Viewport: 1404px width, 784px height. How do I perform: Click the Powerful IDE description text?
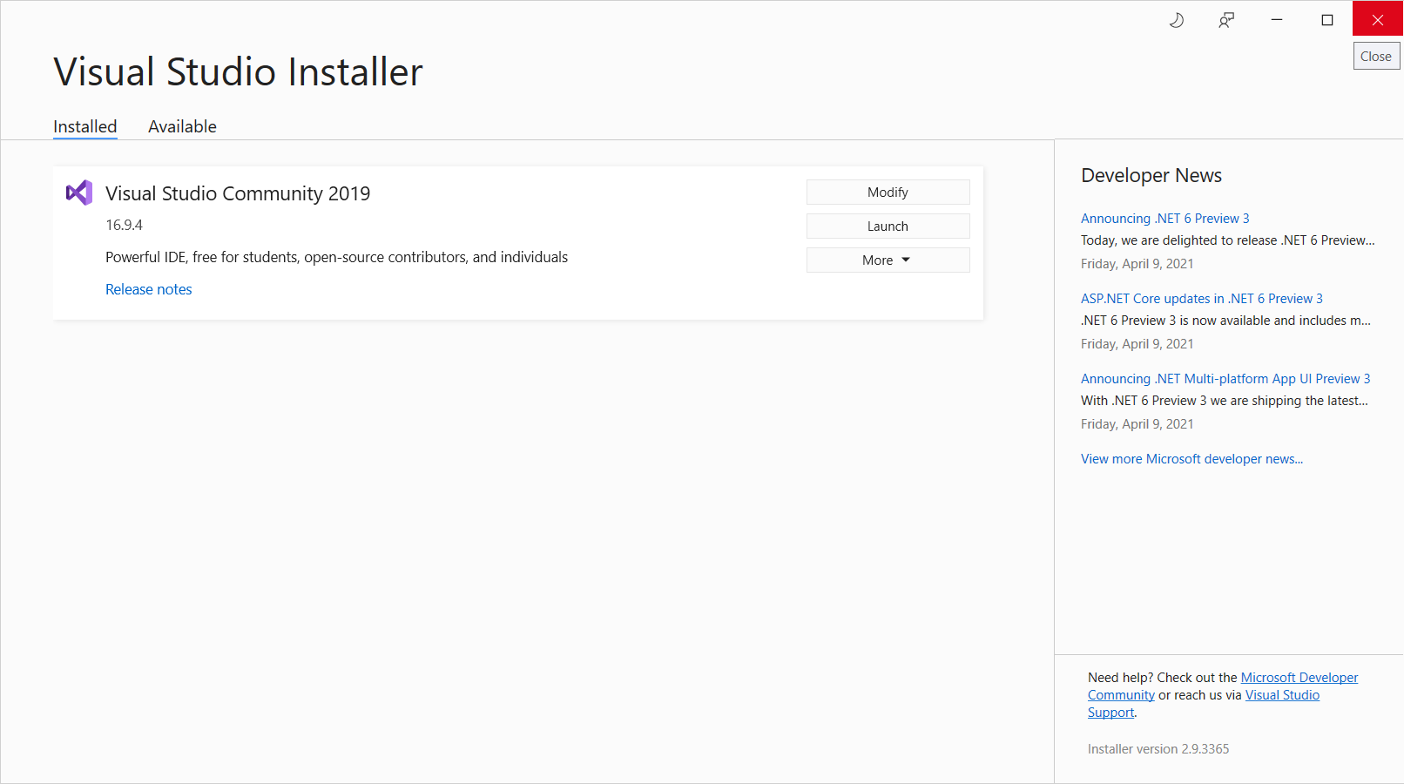(336, 257)
